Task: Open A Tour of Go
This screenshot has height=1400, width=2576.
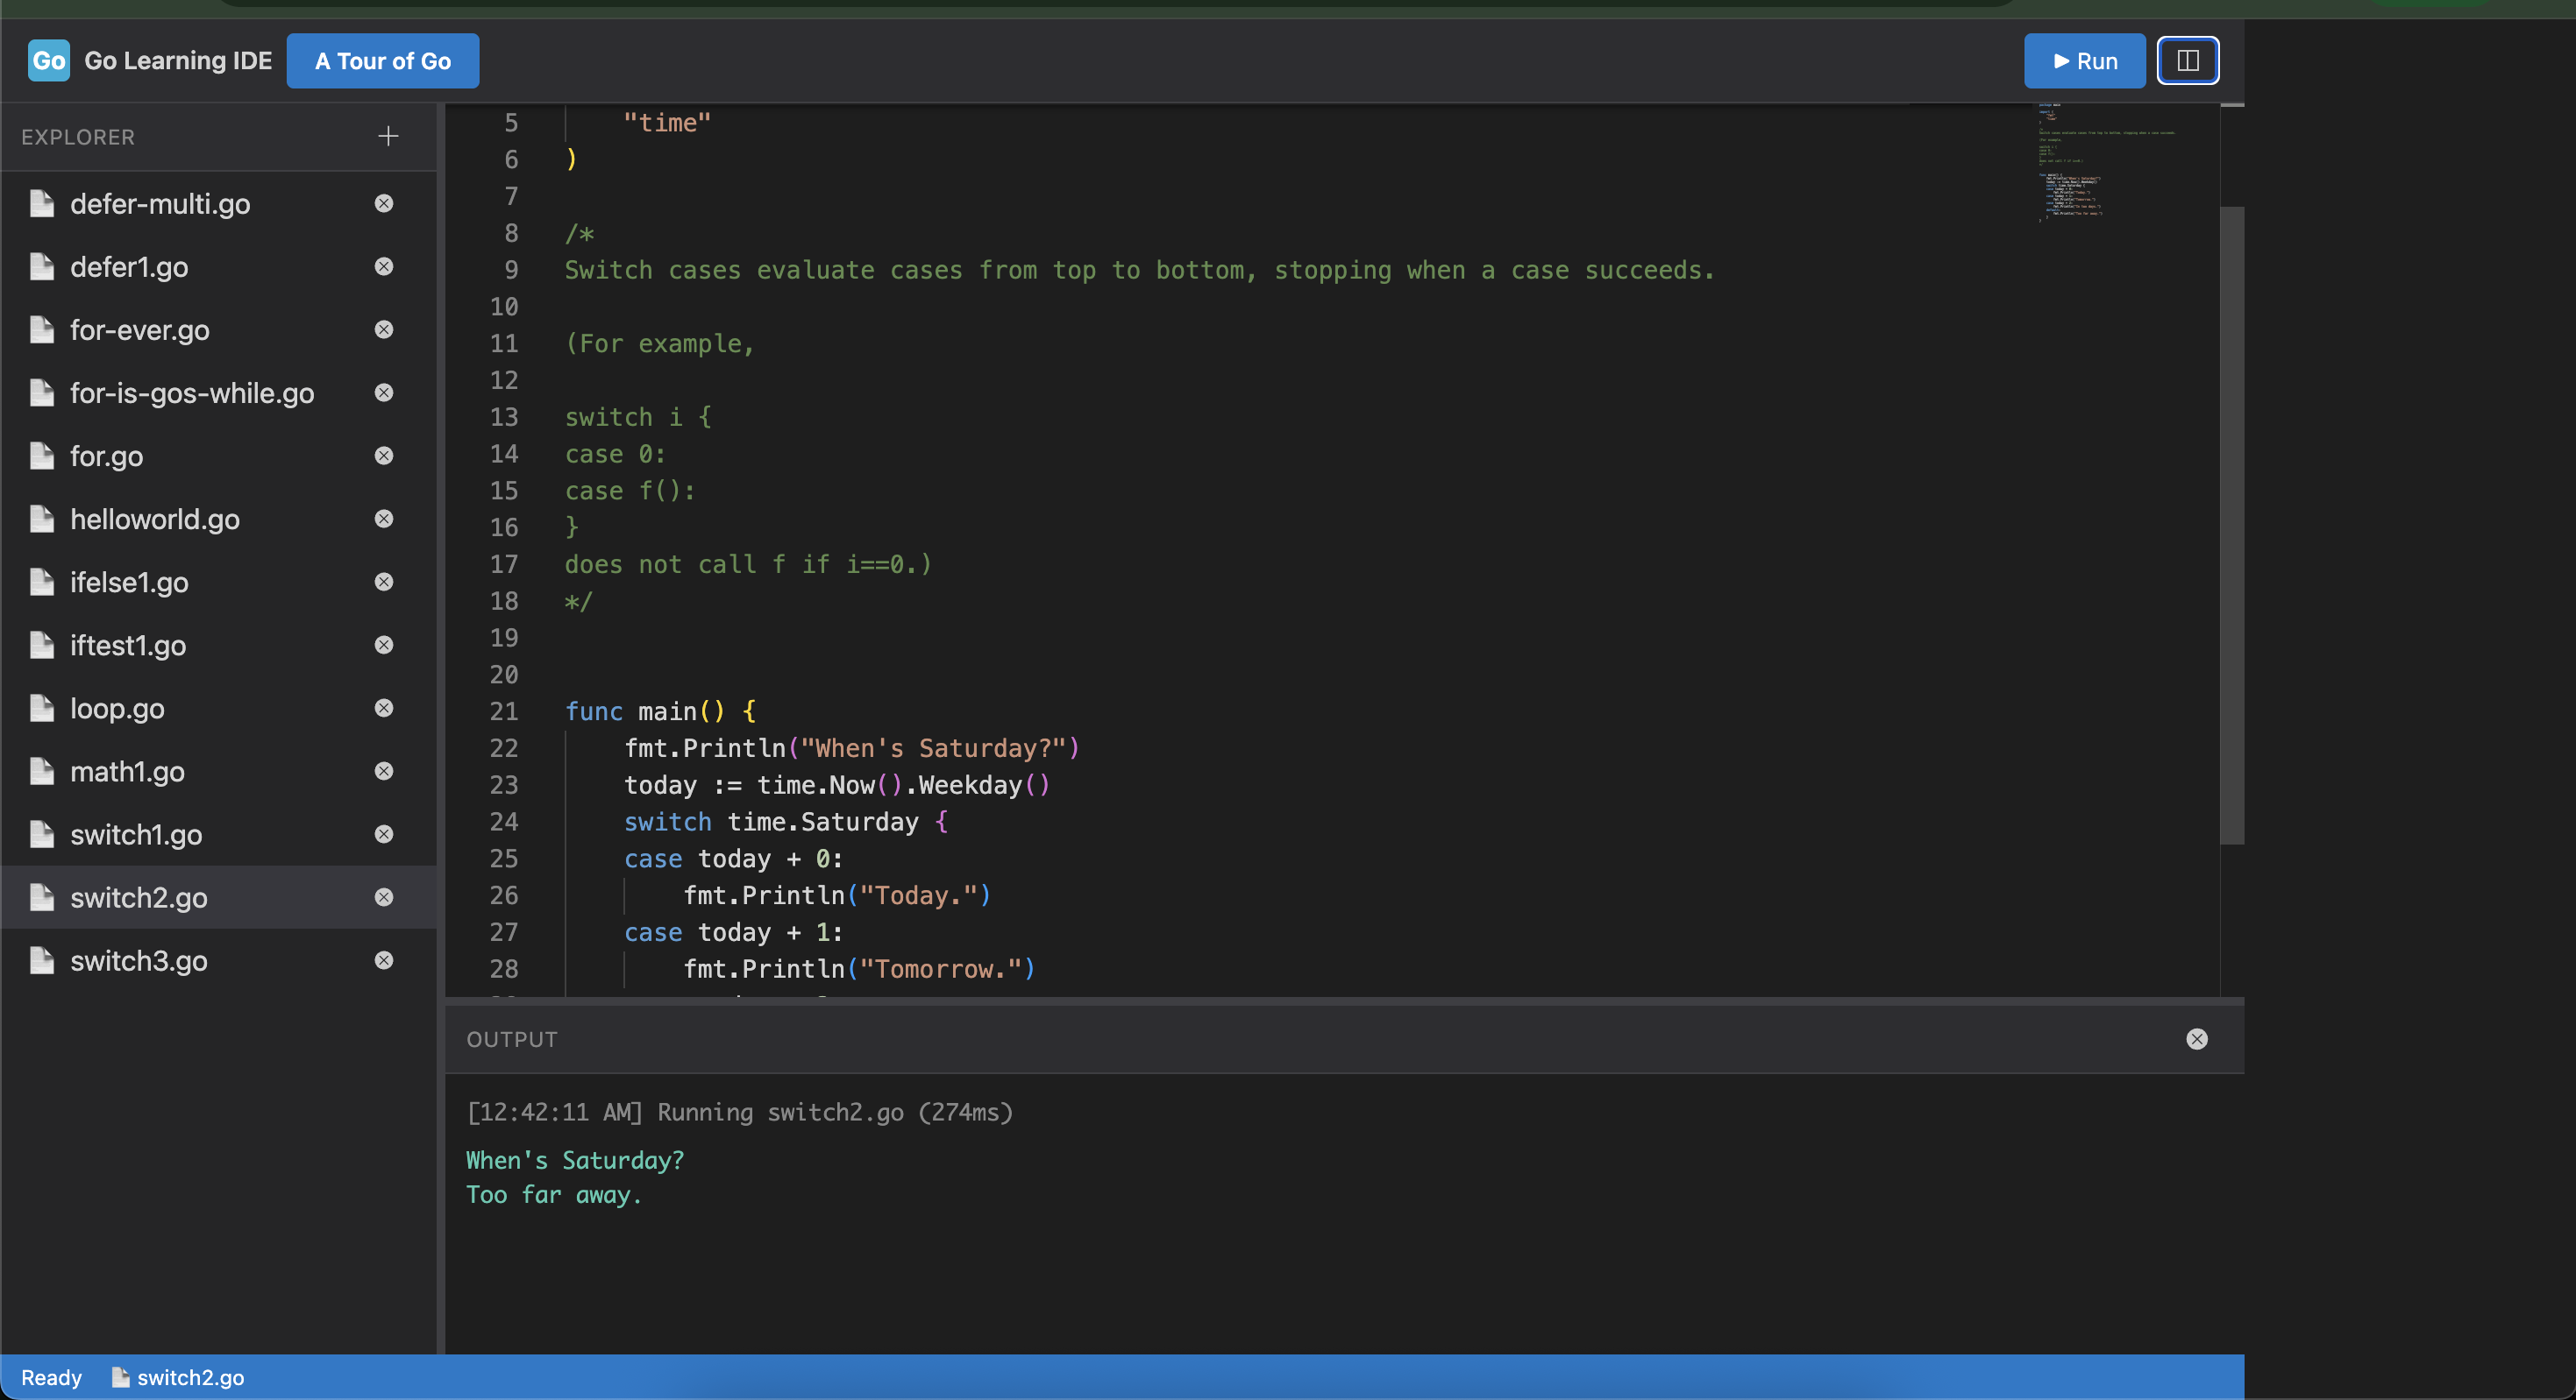Action: 383,60
